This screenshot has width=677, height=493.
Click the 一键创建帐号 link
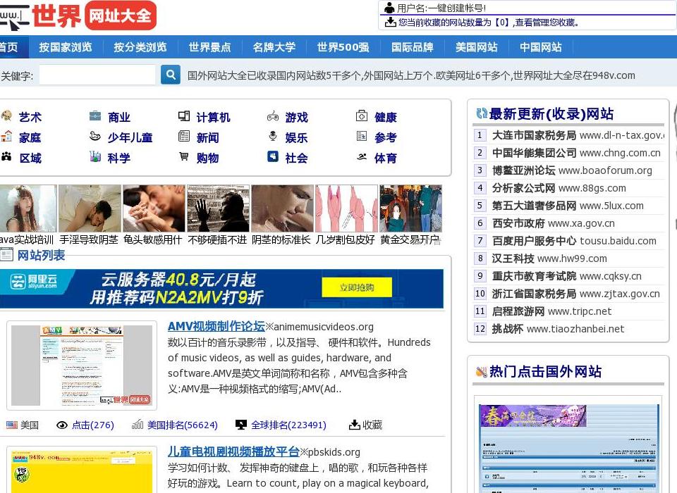coord(457,8)
